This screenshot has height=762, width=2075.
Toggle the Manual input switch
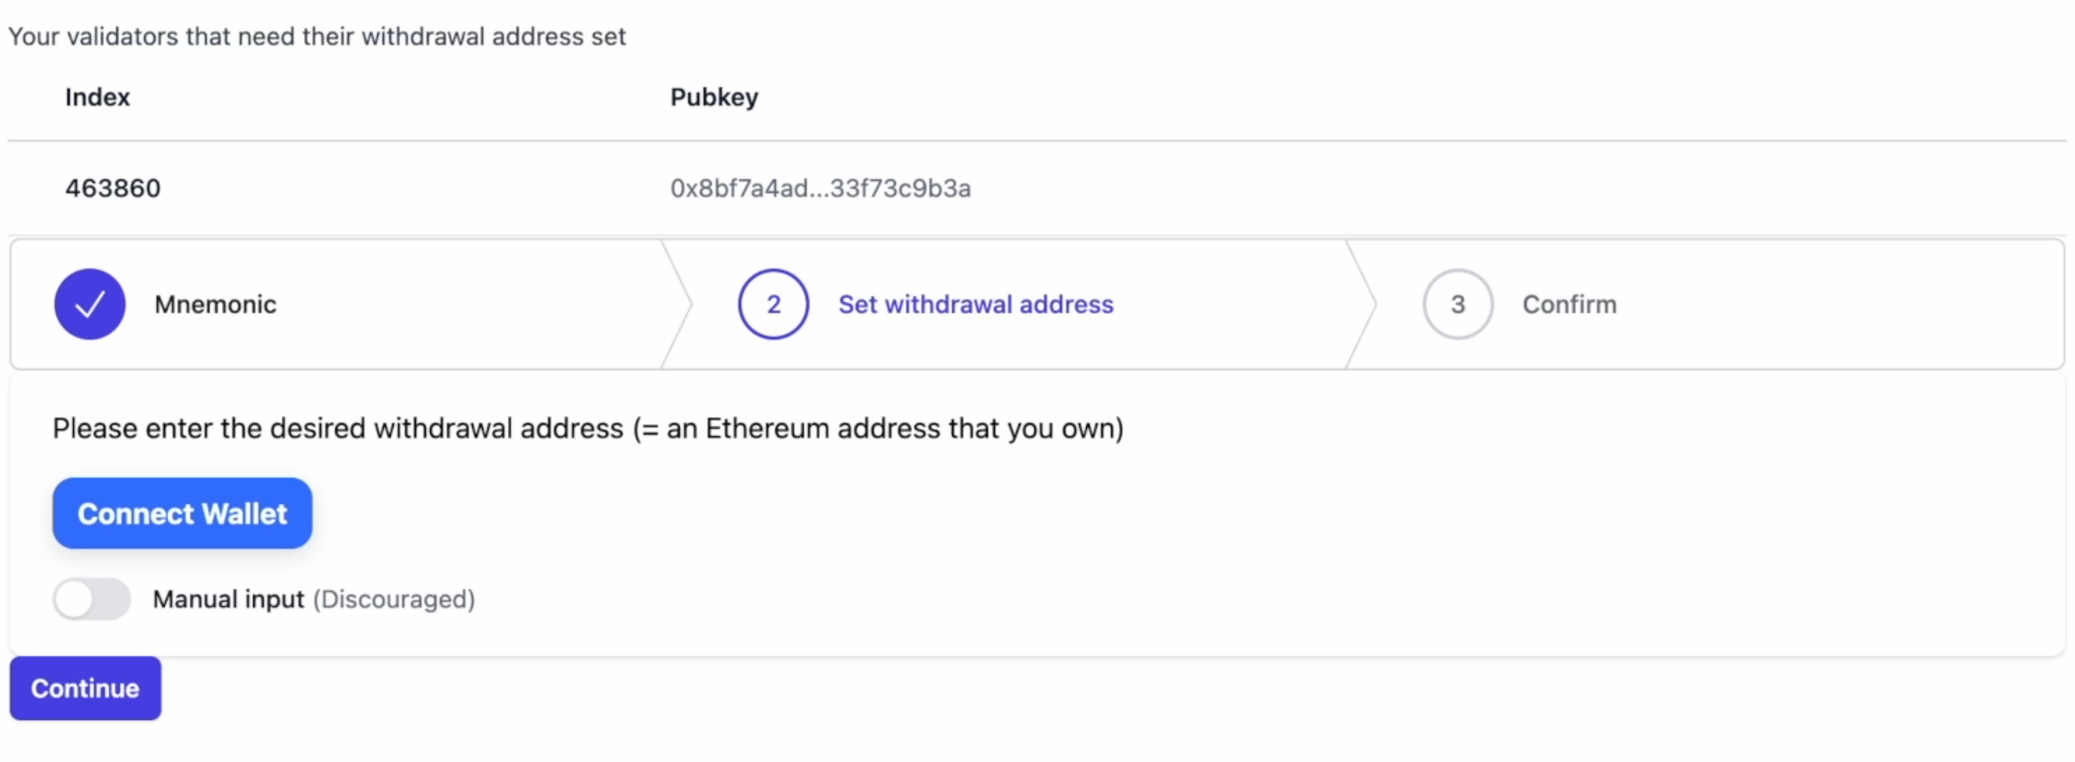point(92,599)
